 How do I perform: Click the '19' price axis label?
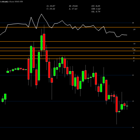coord(133,101)
